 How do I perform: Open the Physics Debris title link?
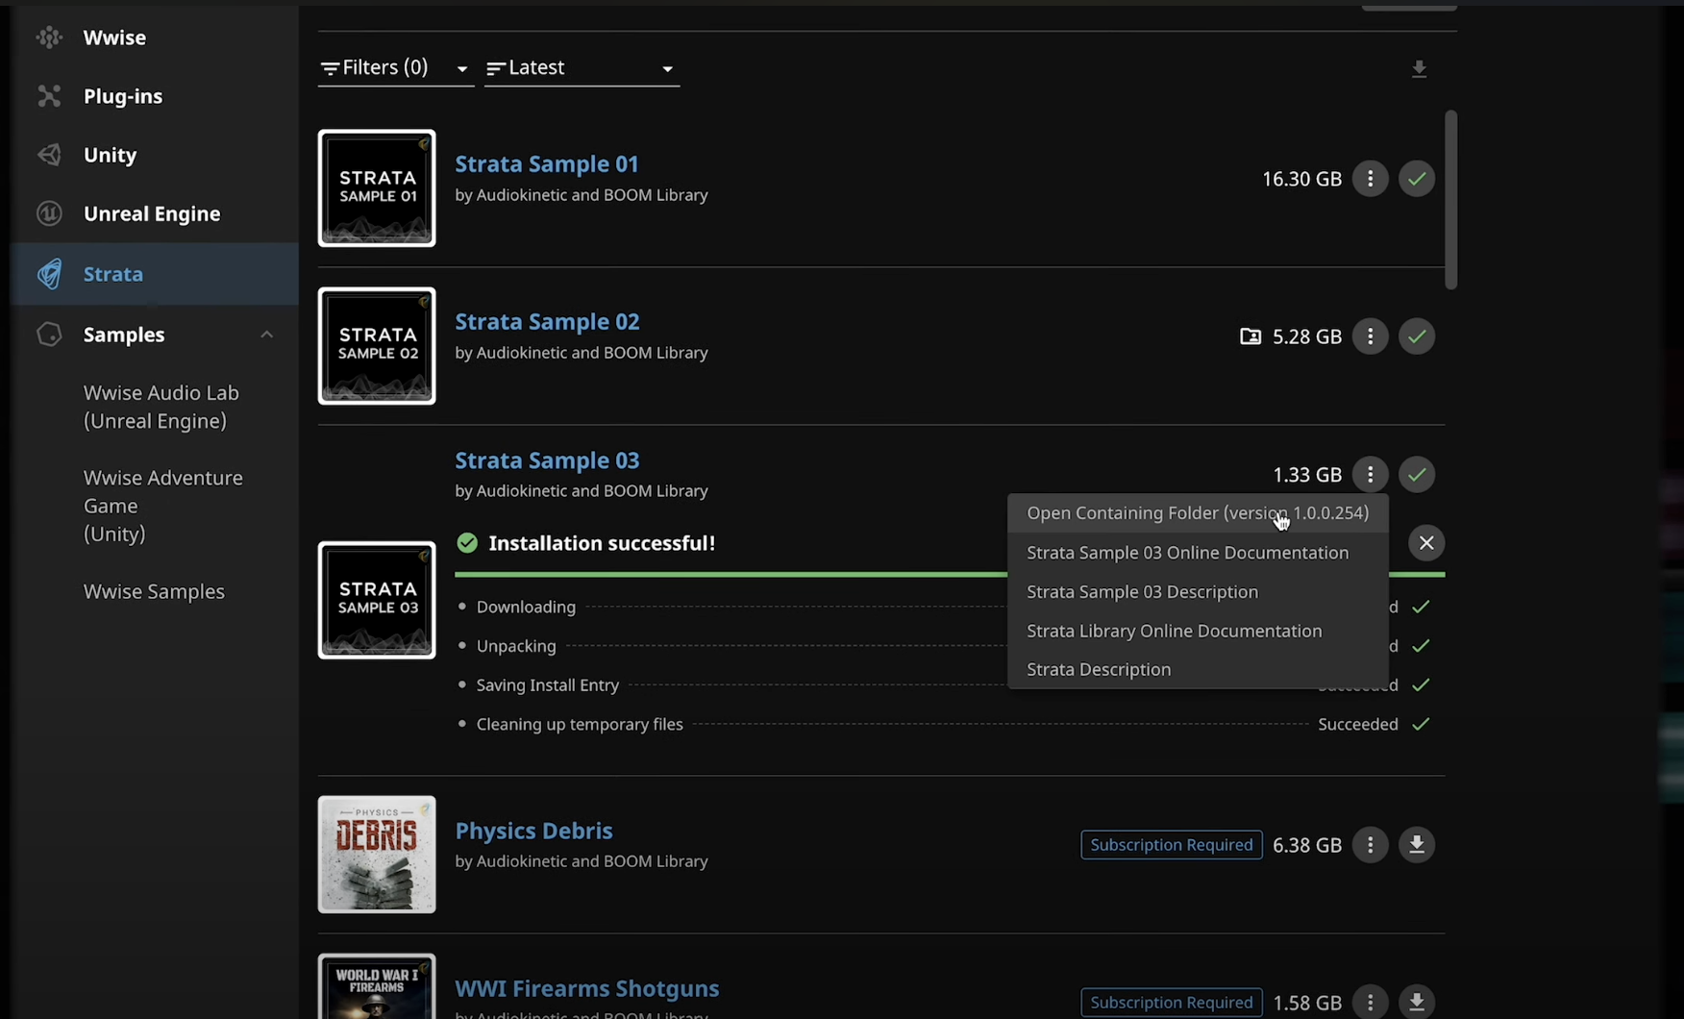point(533,831)
